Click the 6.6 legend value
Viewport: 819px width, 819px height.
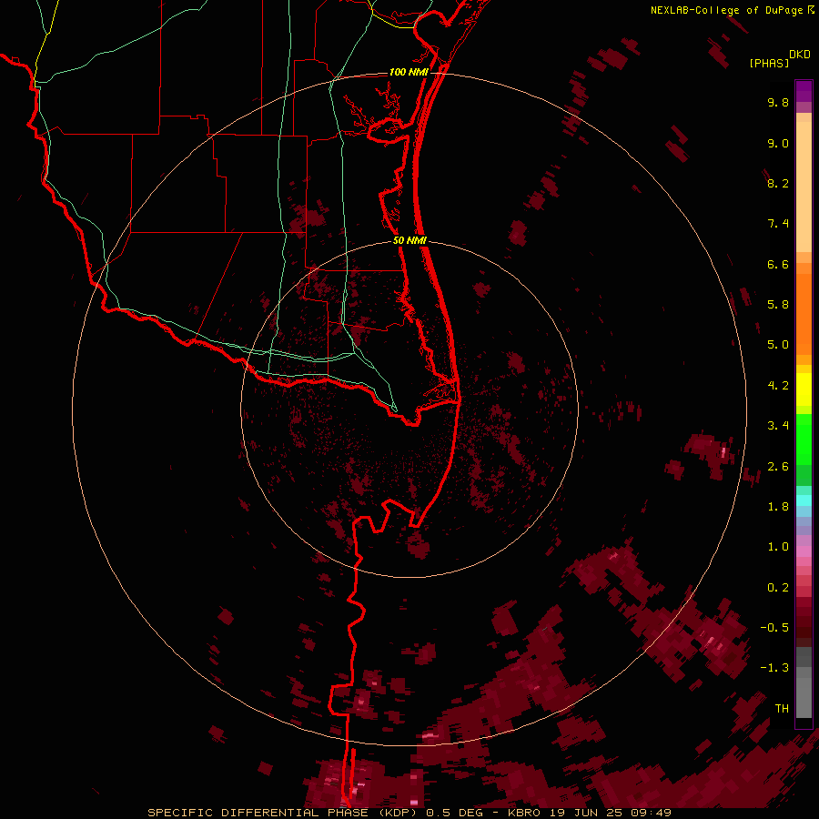coord(778,264)
